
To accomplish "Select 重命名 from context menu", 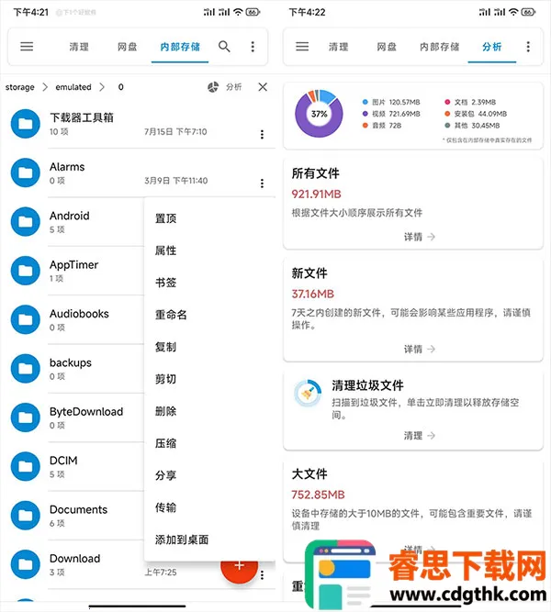I will [171, 315].
